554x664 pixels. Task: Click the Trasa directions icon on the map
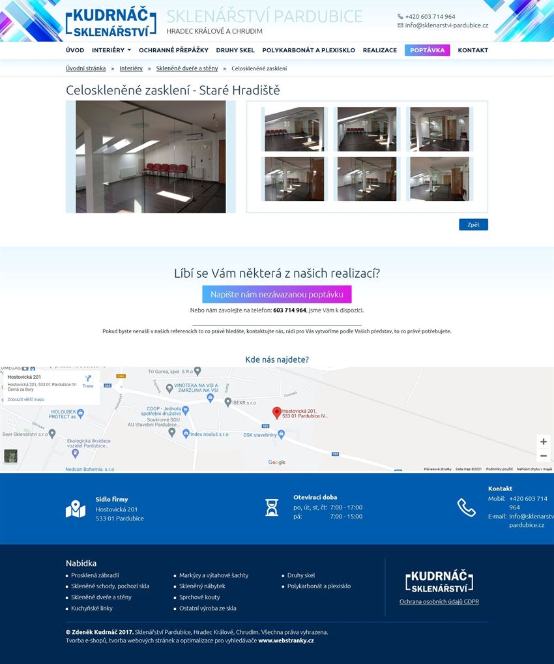(x=88, y=378)
